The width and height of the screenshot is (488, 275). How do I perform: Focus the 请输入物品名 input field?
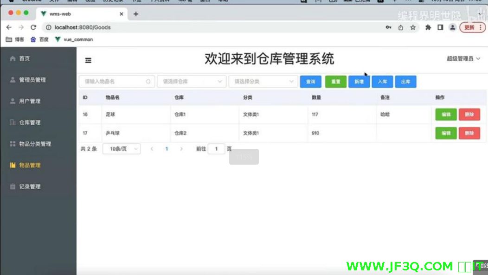point(113,82)
